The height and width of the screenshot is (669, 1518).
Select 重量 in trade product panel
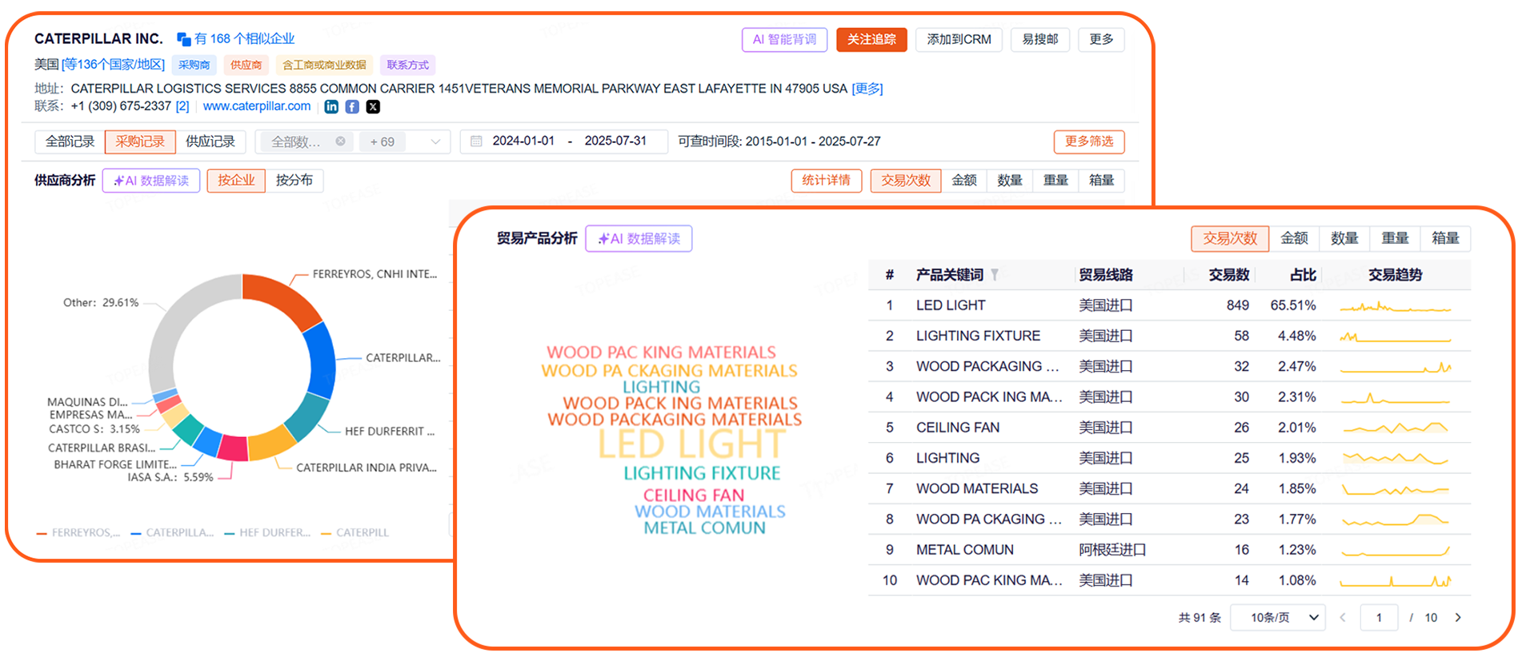click(x=1395, y=238)
